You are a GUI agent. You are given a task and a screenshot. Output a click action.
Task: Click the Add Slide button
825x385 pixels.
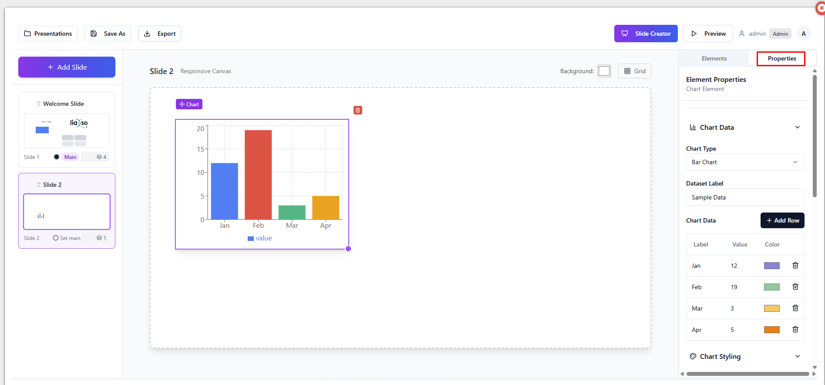67,67
